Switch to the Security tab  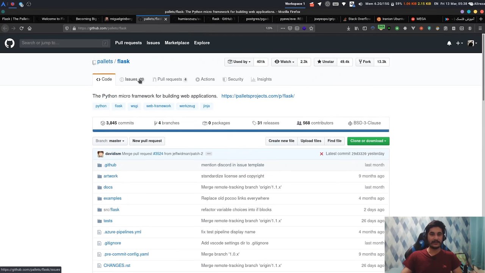pos(233,79)
